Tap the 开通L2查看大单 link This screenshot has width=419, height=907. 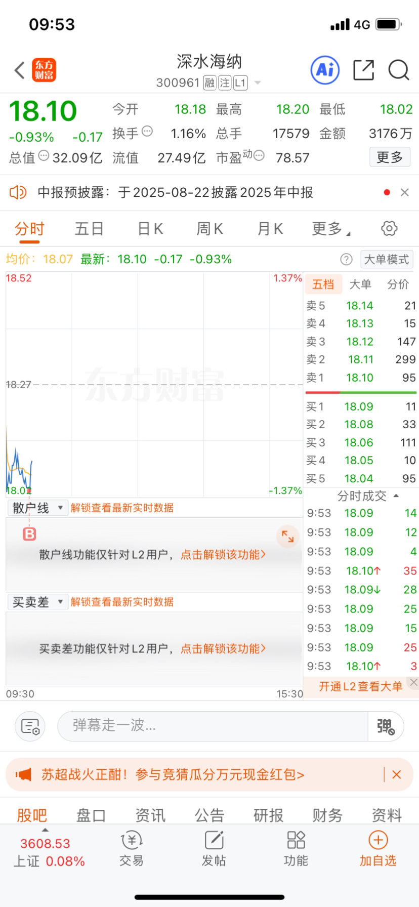[360, 686]
